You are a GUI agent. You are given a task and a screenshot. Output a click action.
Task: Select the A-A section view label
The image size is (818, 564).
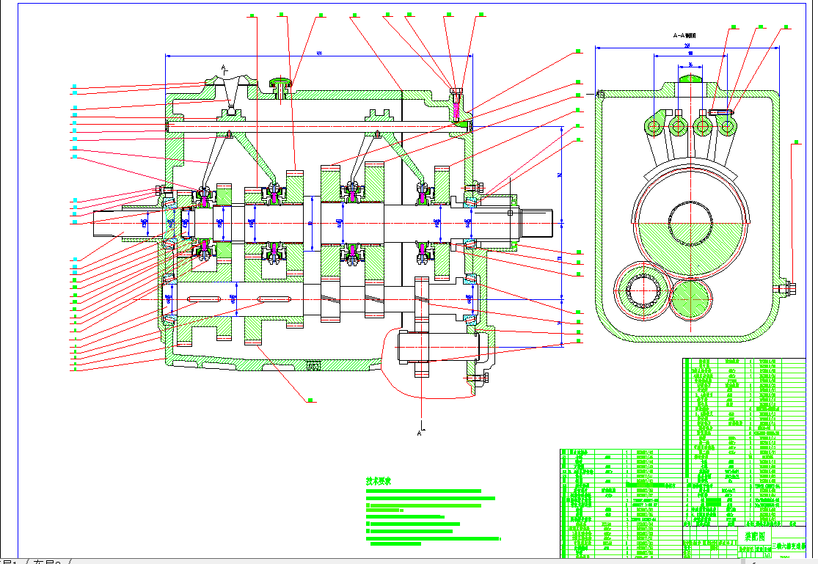pos(684,35)
